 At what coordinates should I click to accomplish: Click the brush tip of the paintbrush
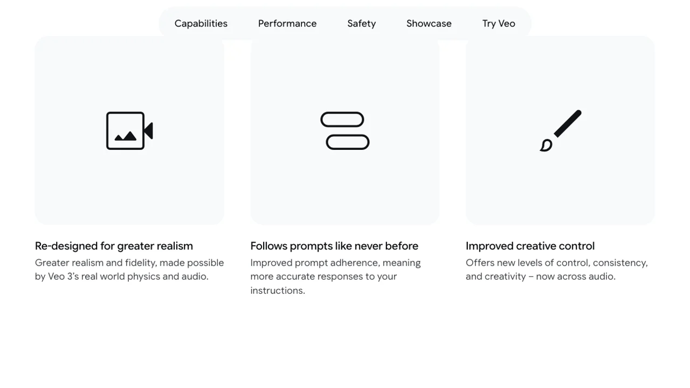(546, 145)
